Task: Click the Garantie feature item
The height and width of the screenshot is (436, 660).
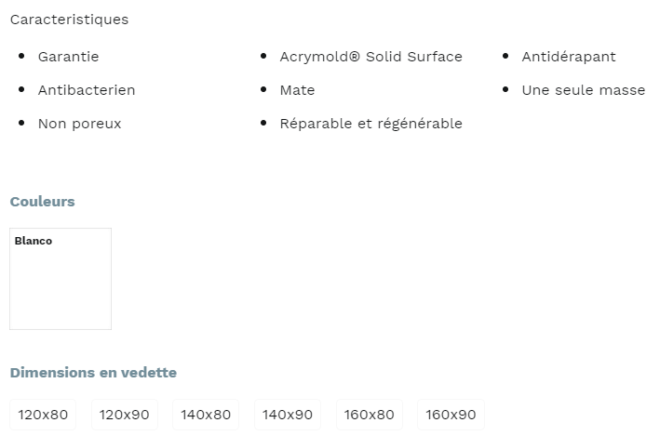Action: pyautogui.click(x=68, y=57)
